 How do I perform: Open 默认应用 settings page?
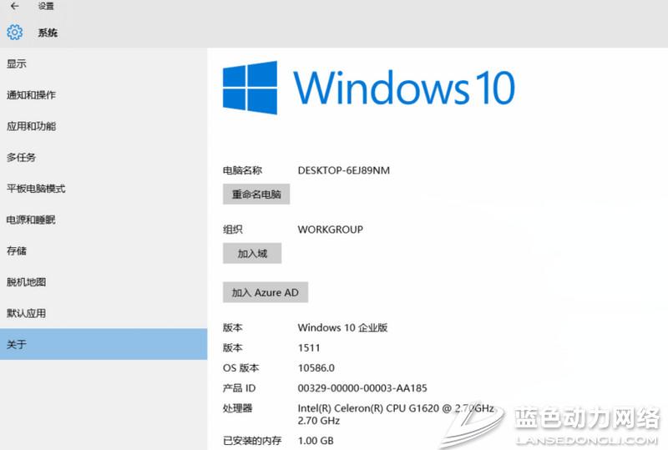(x=26, y=313)
